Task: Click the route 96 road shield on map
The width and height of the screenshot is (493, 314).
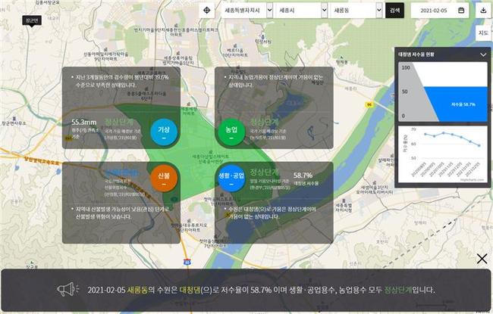Action: click(369, 104)
